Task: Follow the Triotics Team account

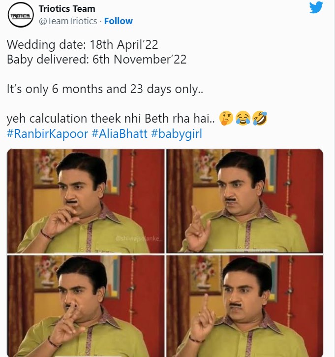Action: [x=118, y=21]
